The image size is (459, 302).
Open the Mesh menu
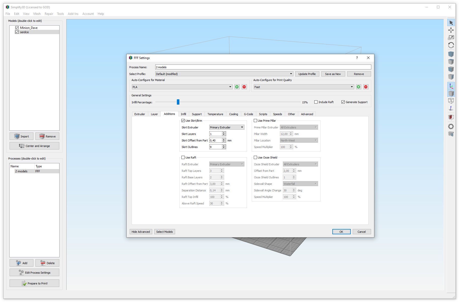click(x=37, y=14)
